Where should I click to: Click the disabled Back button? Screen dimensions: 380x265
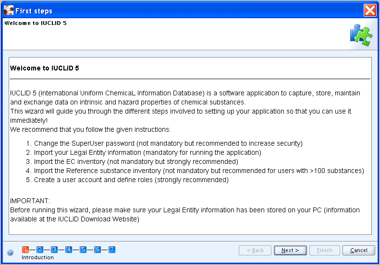255,250
